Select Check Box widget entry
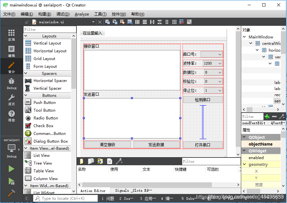The width and height of the screenshot is (287, 203). [x=44, y=126]
